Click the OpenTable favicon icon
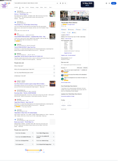 [x=15, y=100]
